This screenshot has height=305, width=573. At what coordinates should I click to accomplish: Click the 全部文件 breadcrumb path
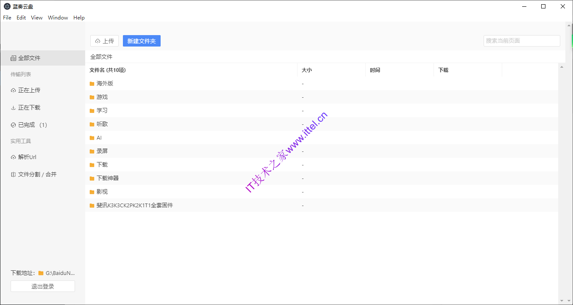101,57
